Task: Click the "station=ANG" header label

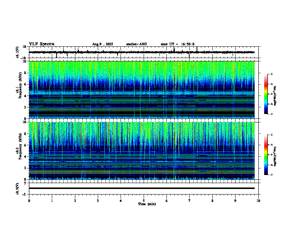Action: pos(136,44)
